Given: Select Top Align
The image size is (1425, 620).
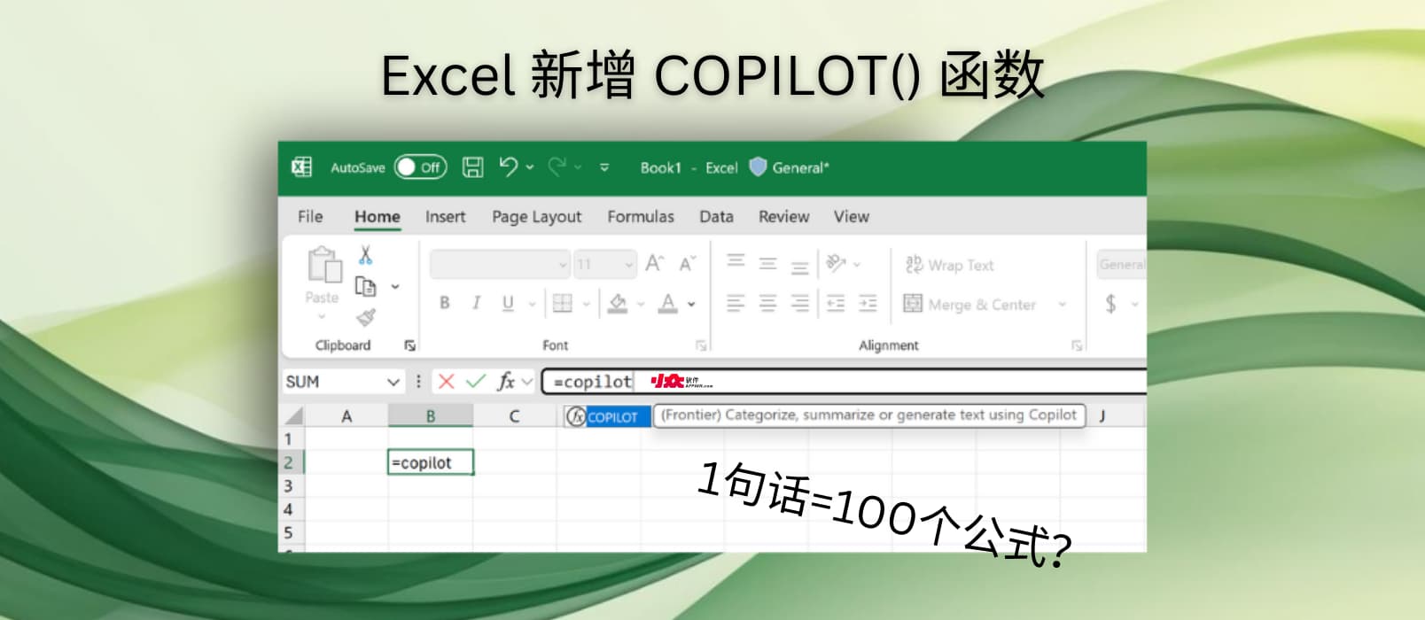Looking at the screenshot, I should pyautogui.click(x=736, y=260).
